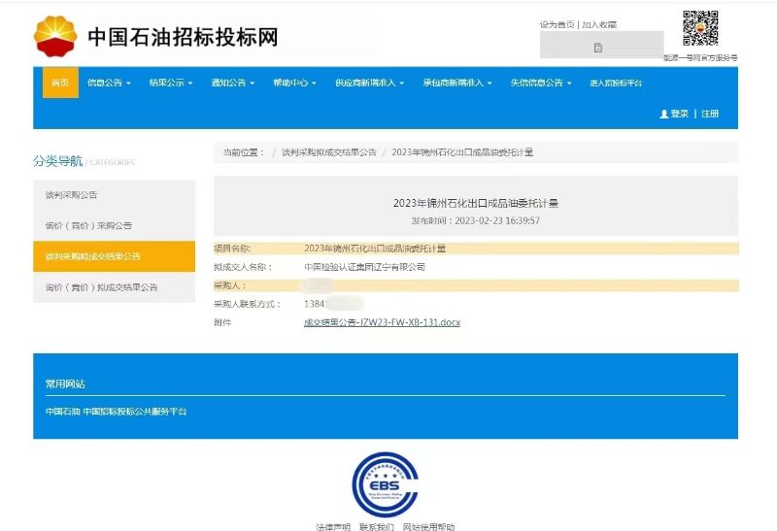Screen dimensions: 777x531
Task: Open attachment 成交结果公告-JZW23-FW-XB-131.docx
Action: coord(382,322)
